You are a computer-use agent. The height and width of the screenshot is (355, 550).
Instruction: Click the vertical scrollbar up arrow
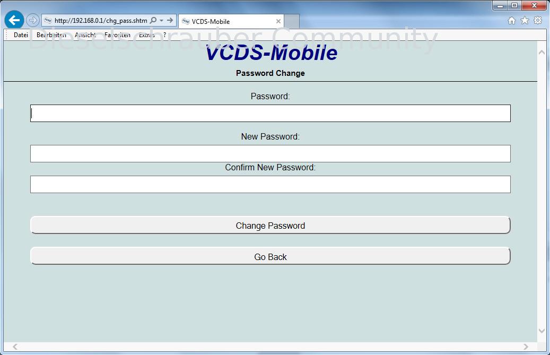[542, 52]
